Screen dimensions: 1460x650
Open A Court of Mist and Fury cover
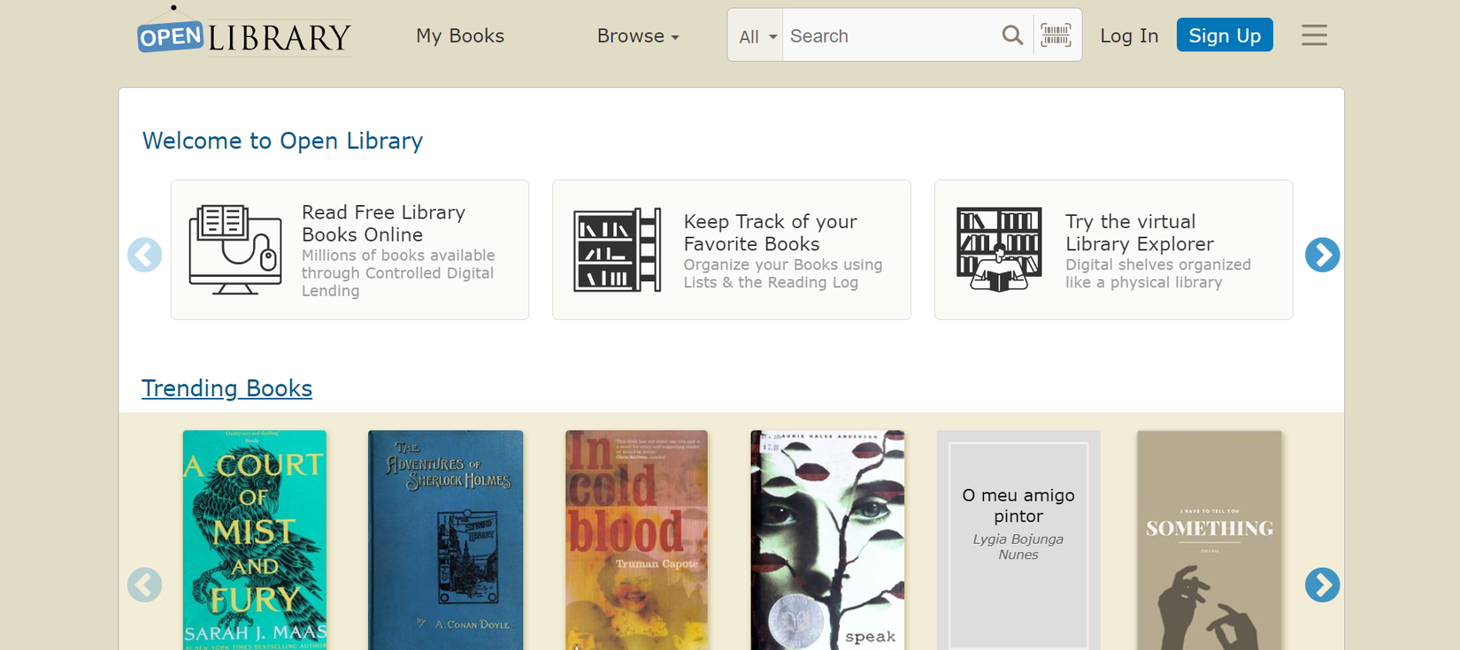point(255,540)
